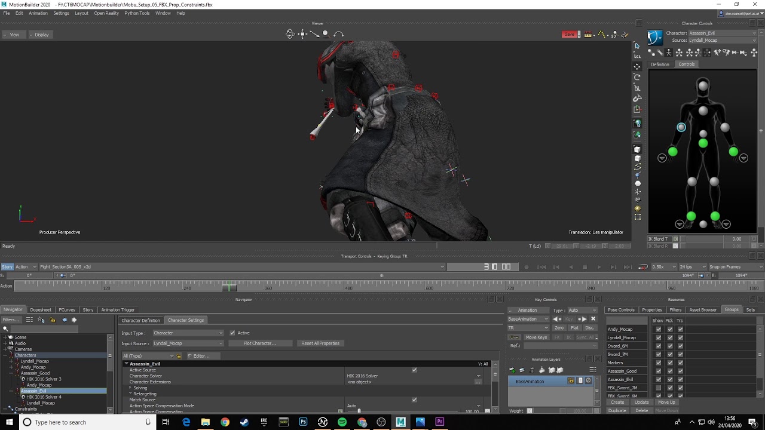
Task: Toggle the Active checkbox in Character Settings
Action: point(232,333)
